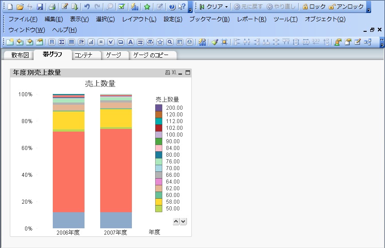Viewport: 385px width, 248px height.
Task: Open the 表示(V) menu
Action: (79, 19)
